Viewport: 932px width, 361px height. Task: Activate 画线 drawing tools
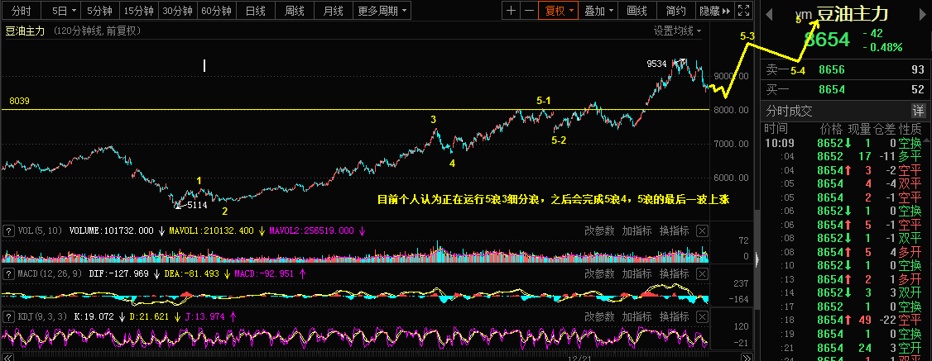(x=637, y=11)
